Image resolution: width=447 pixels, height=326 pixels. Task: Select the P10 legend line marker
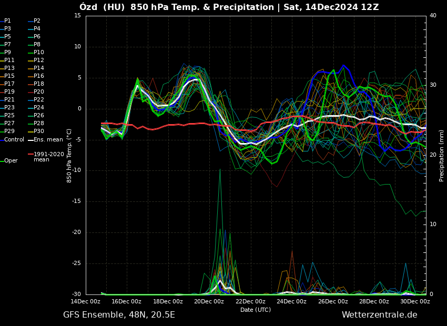[x=30, y=53]
